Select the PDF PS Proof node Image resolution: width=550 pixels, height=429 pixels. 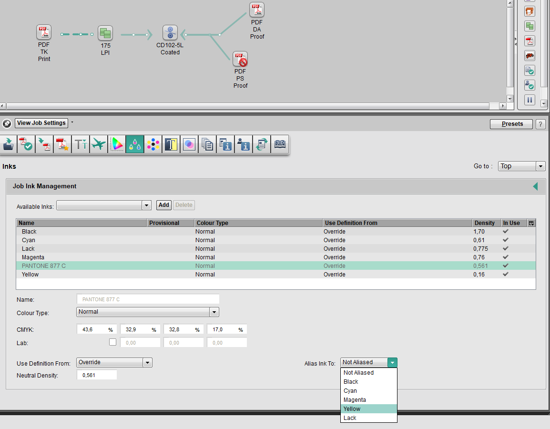pos(240,60)
